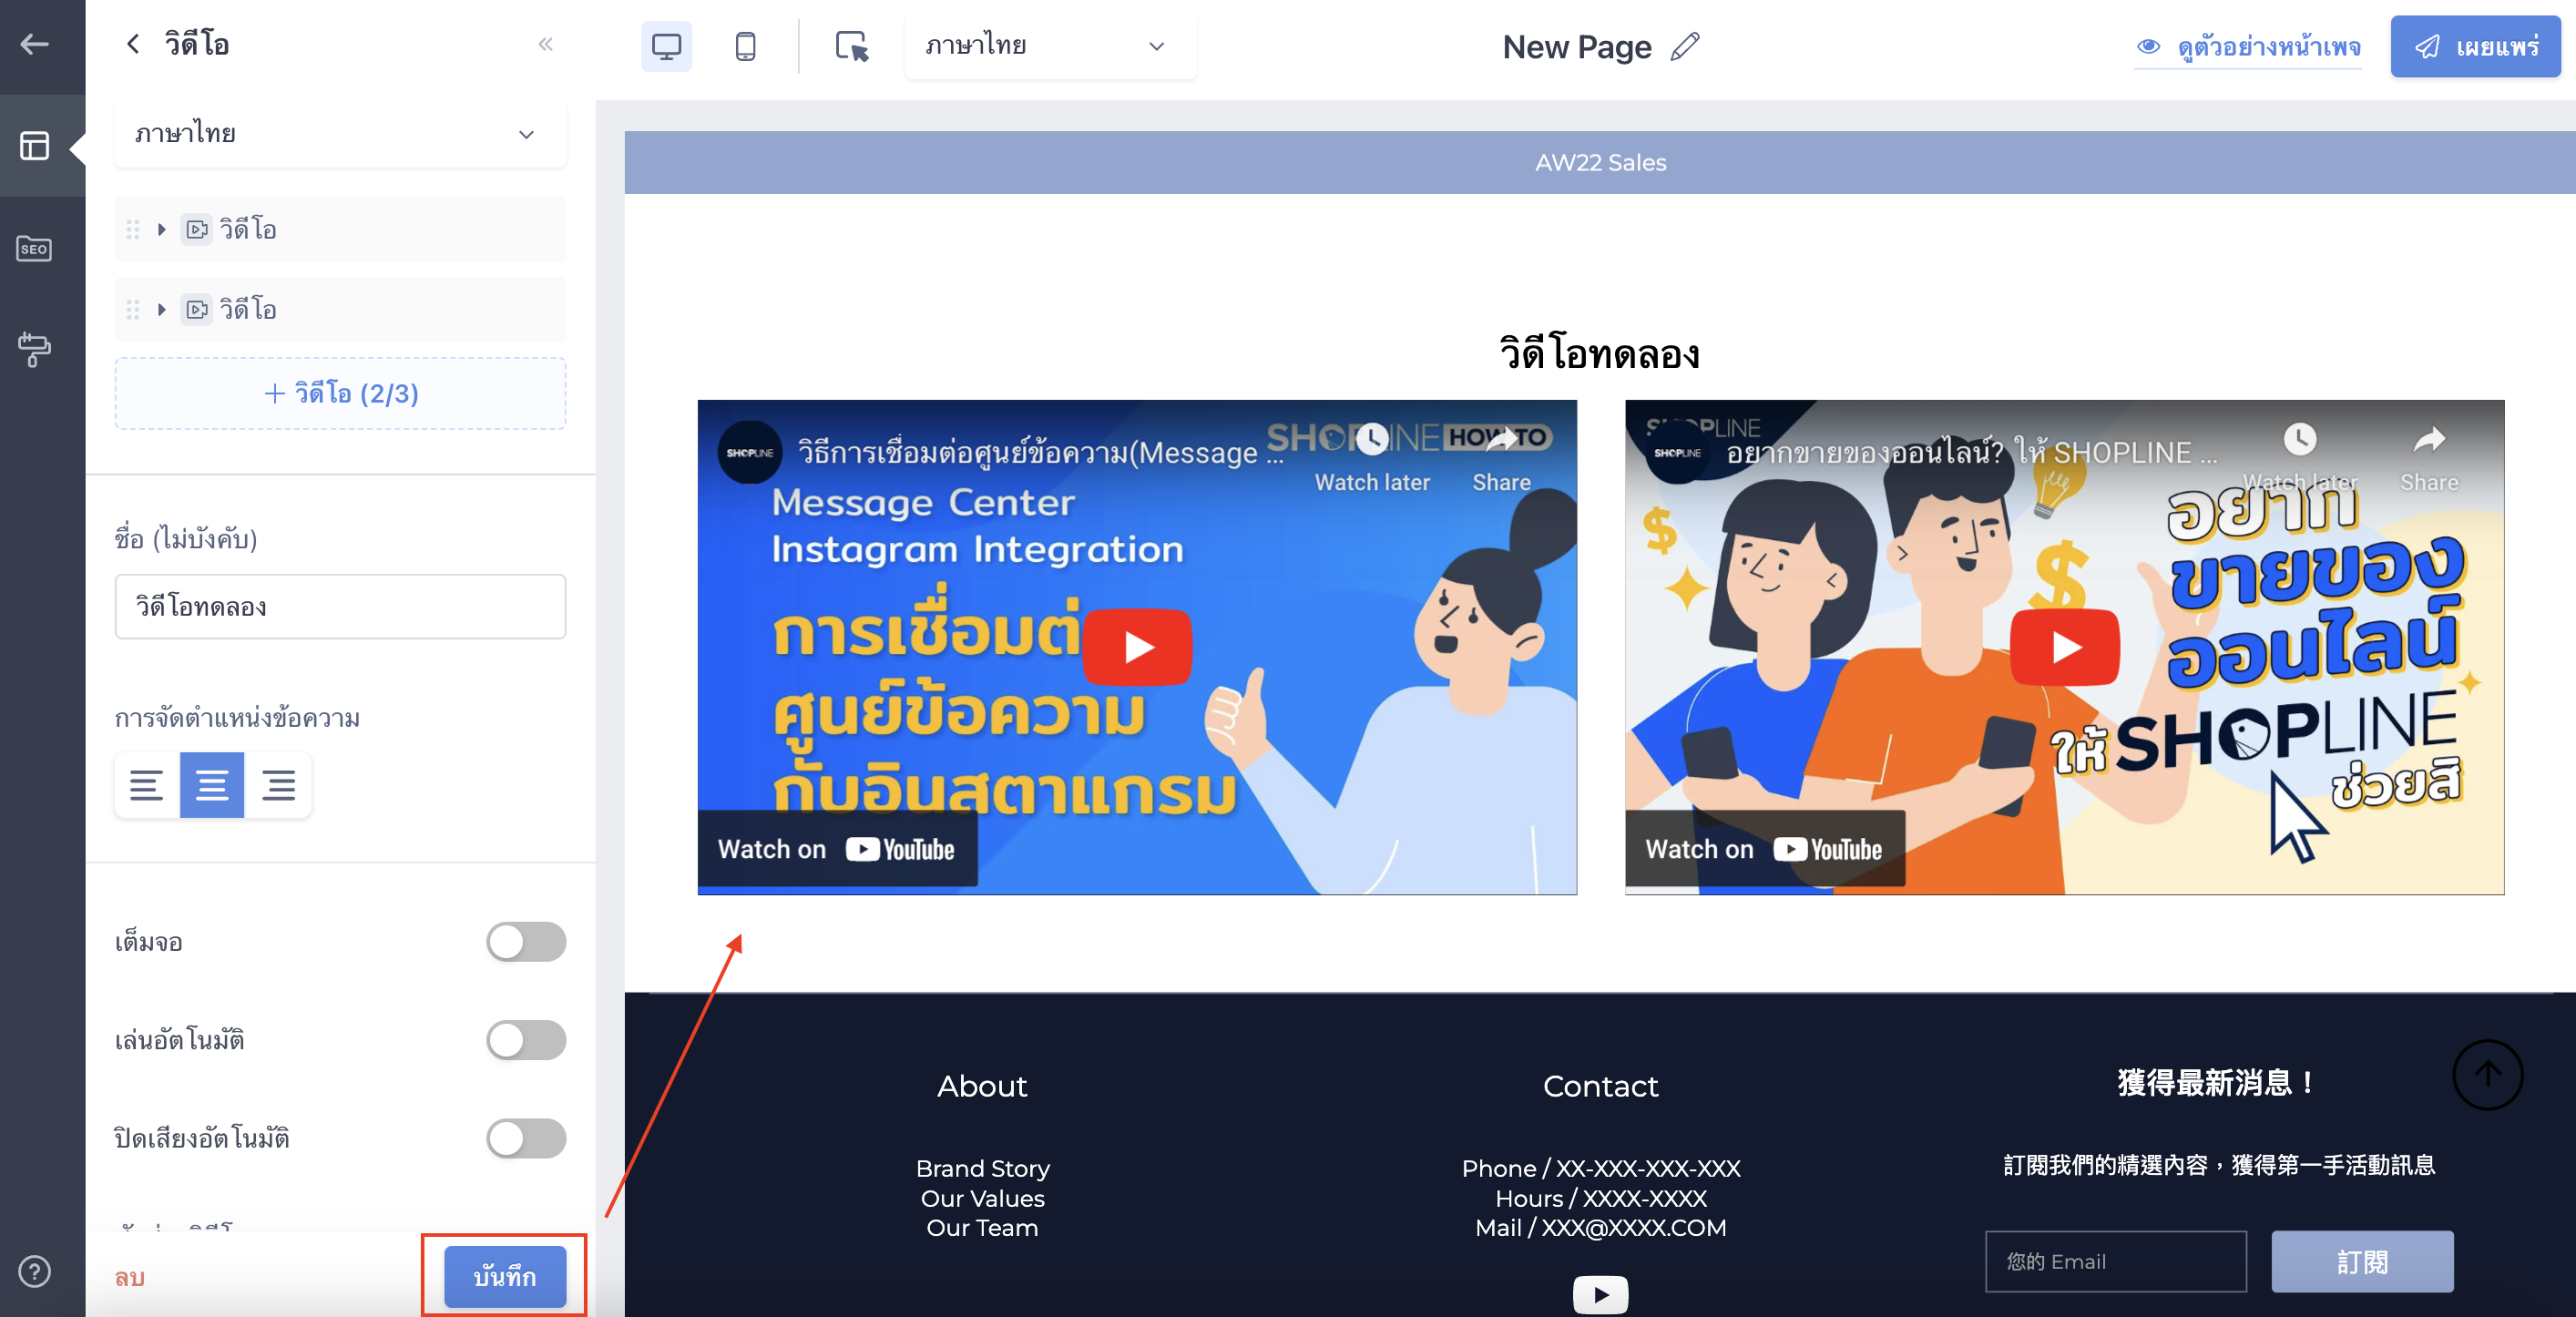Click Watch later on the online selling video
The height and width of the screenshot is (1317, 2576).
click(2300, 456)
